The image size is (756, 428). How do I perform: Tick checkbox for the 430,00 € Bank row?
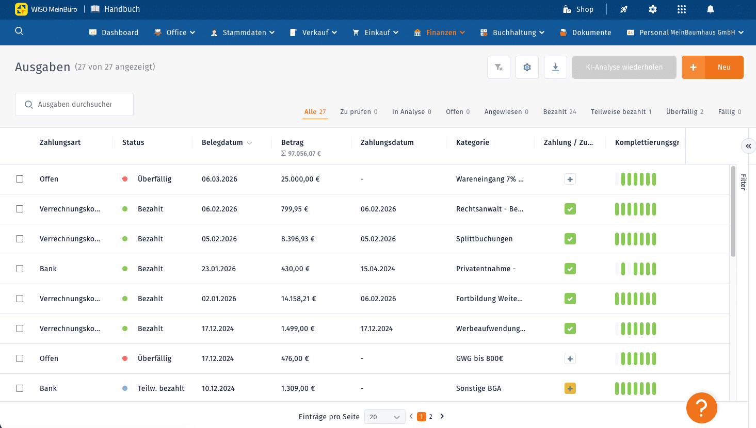point(20,269)
